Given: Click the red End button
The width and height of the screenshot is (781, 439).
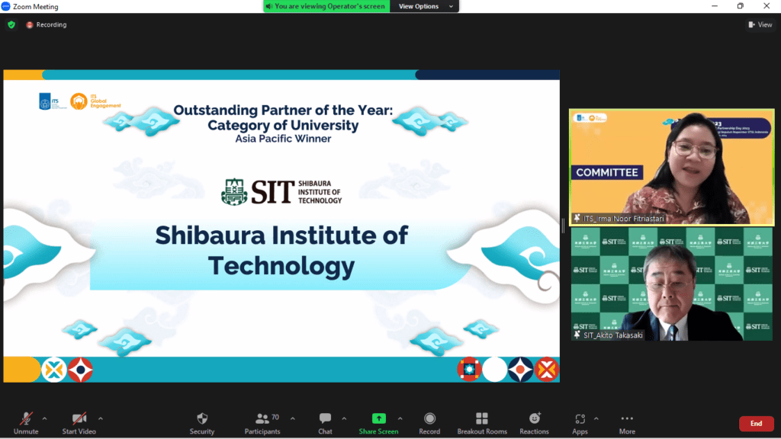Looking at the screenshot, I should point(756,424).
